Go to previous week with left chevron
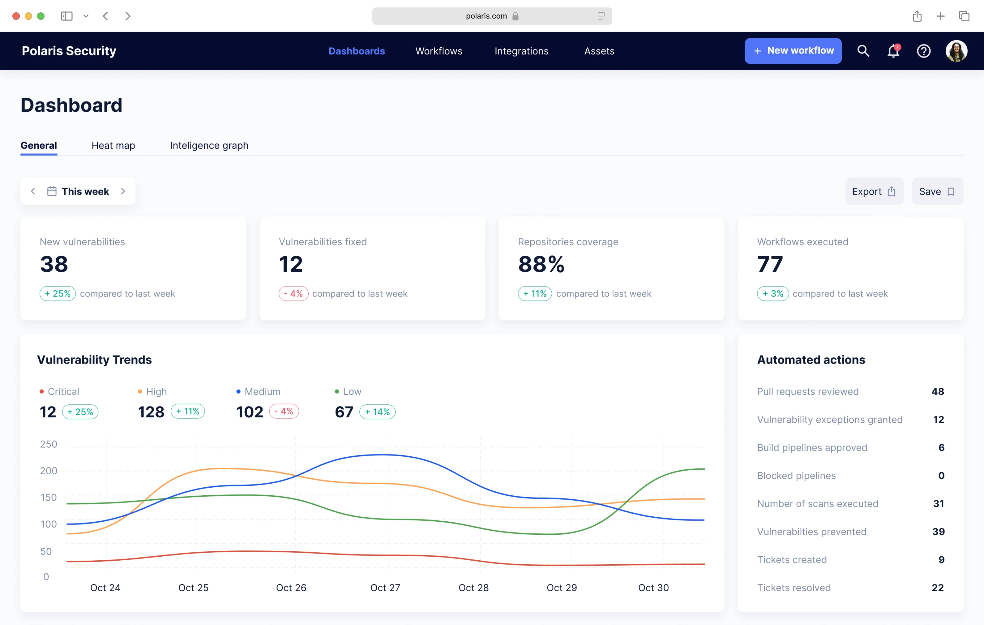Screen dimensions: 984x625 (x=33, y=191)
